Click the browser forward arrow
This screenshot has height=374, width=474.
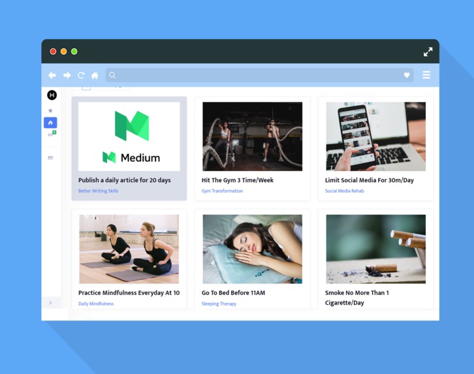tap(67, 75)
